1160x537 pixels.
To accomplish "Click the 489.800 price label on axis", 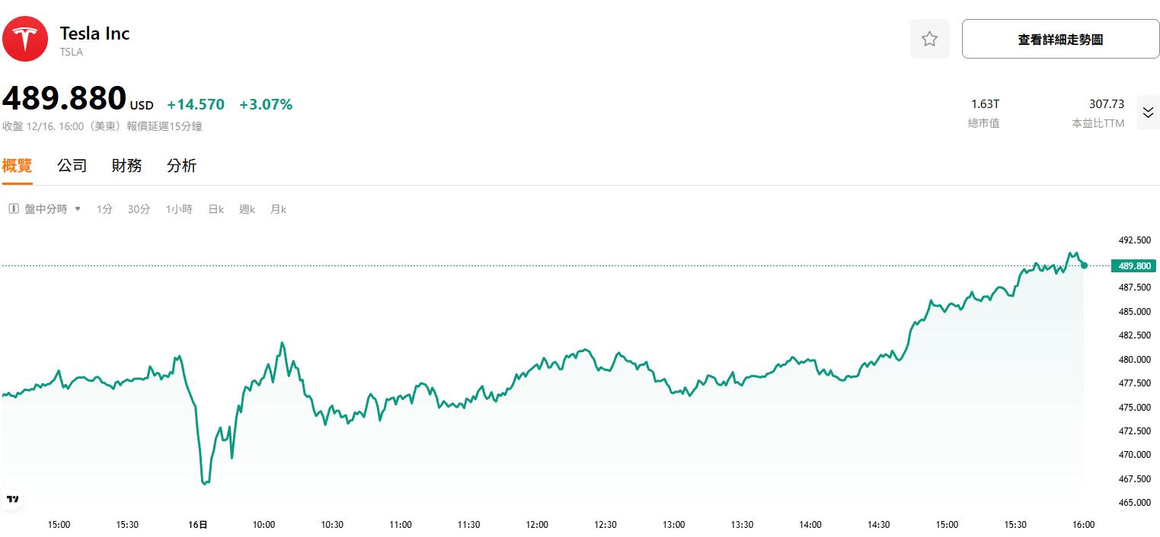I will pos(1133,265).
